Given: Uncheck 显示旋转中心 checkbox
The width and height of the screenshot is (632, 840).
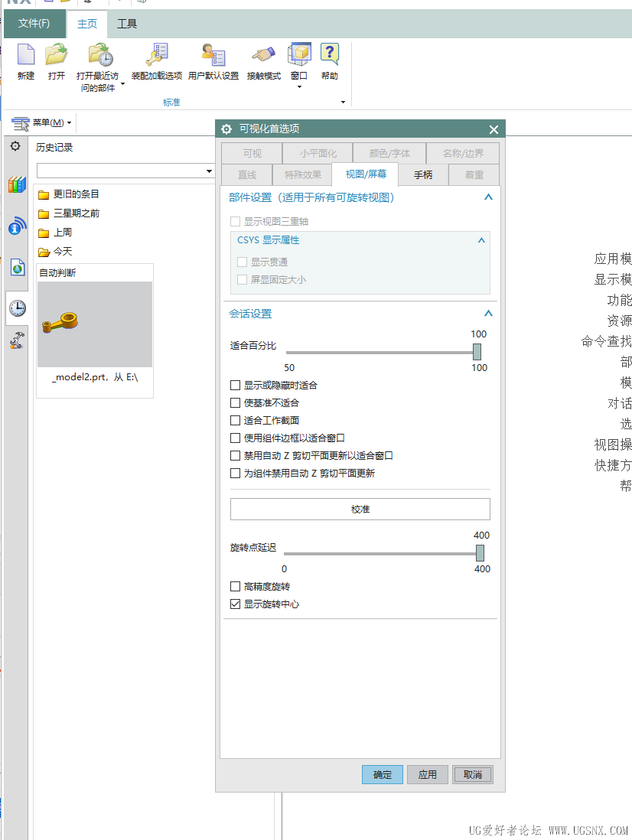Looking at the screenshot, I should click(235, 604).
